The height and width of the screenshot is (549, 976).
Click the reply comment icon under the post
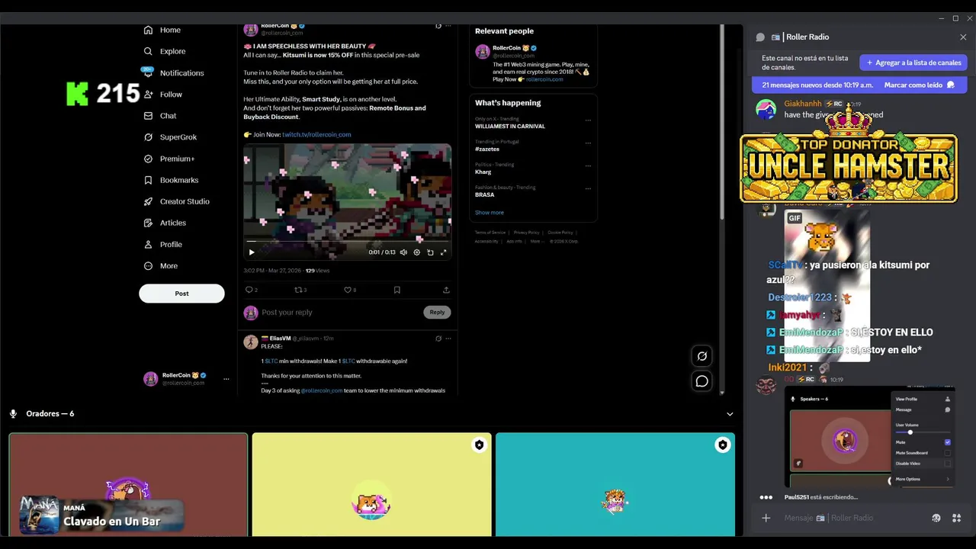(x=249, y=290)
